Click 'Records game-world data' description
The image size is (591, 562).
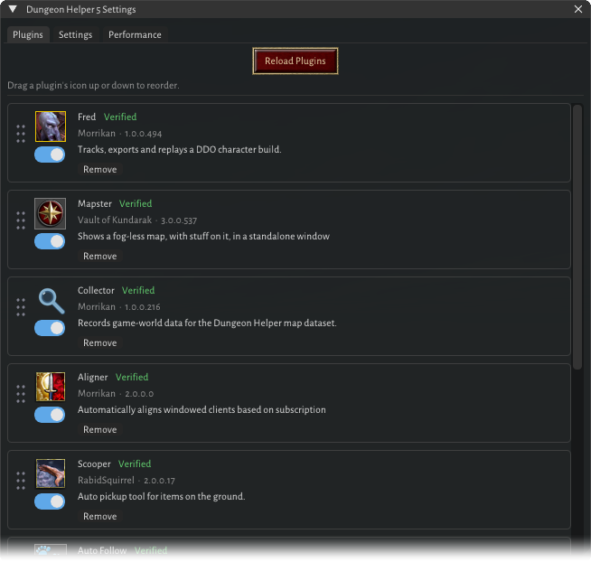click(207, 323)
